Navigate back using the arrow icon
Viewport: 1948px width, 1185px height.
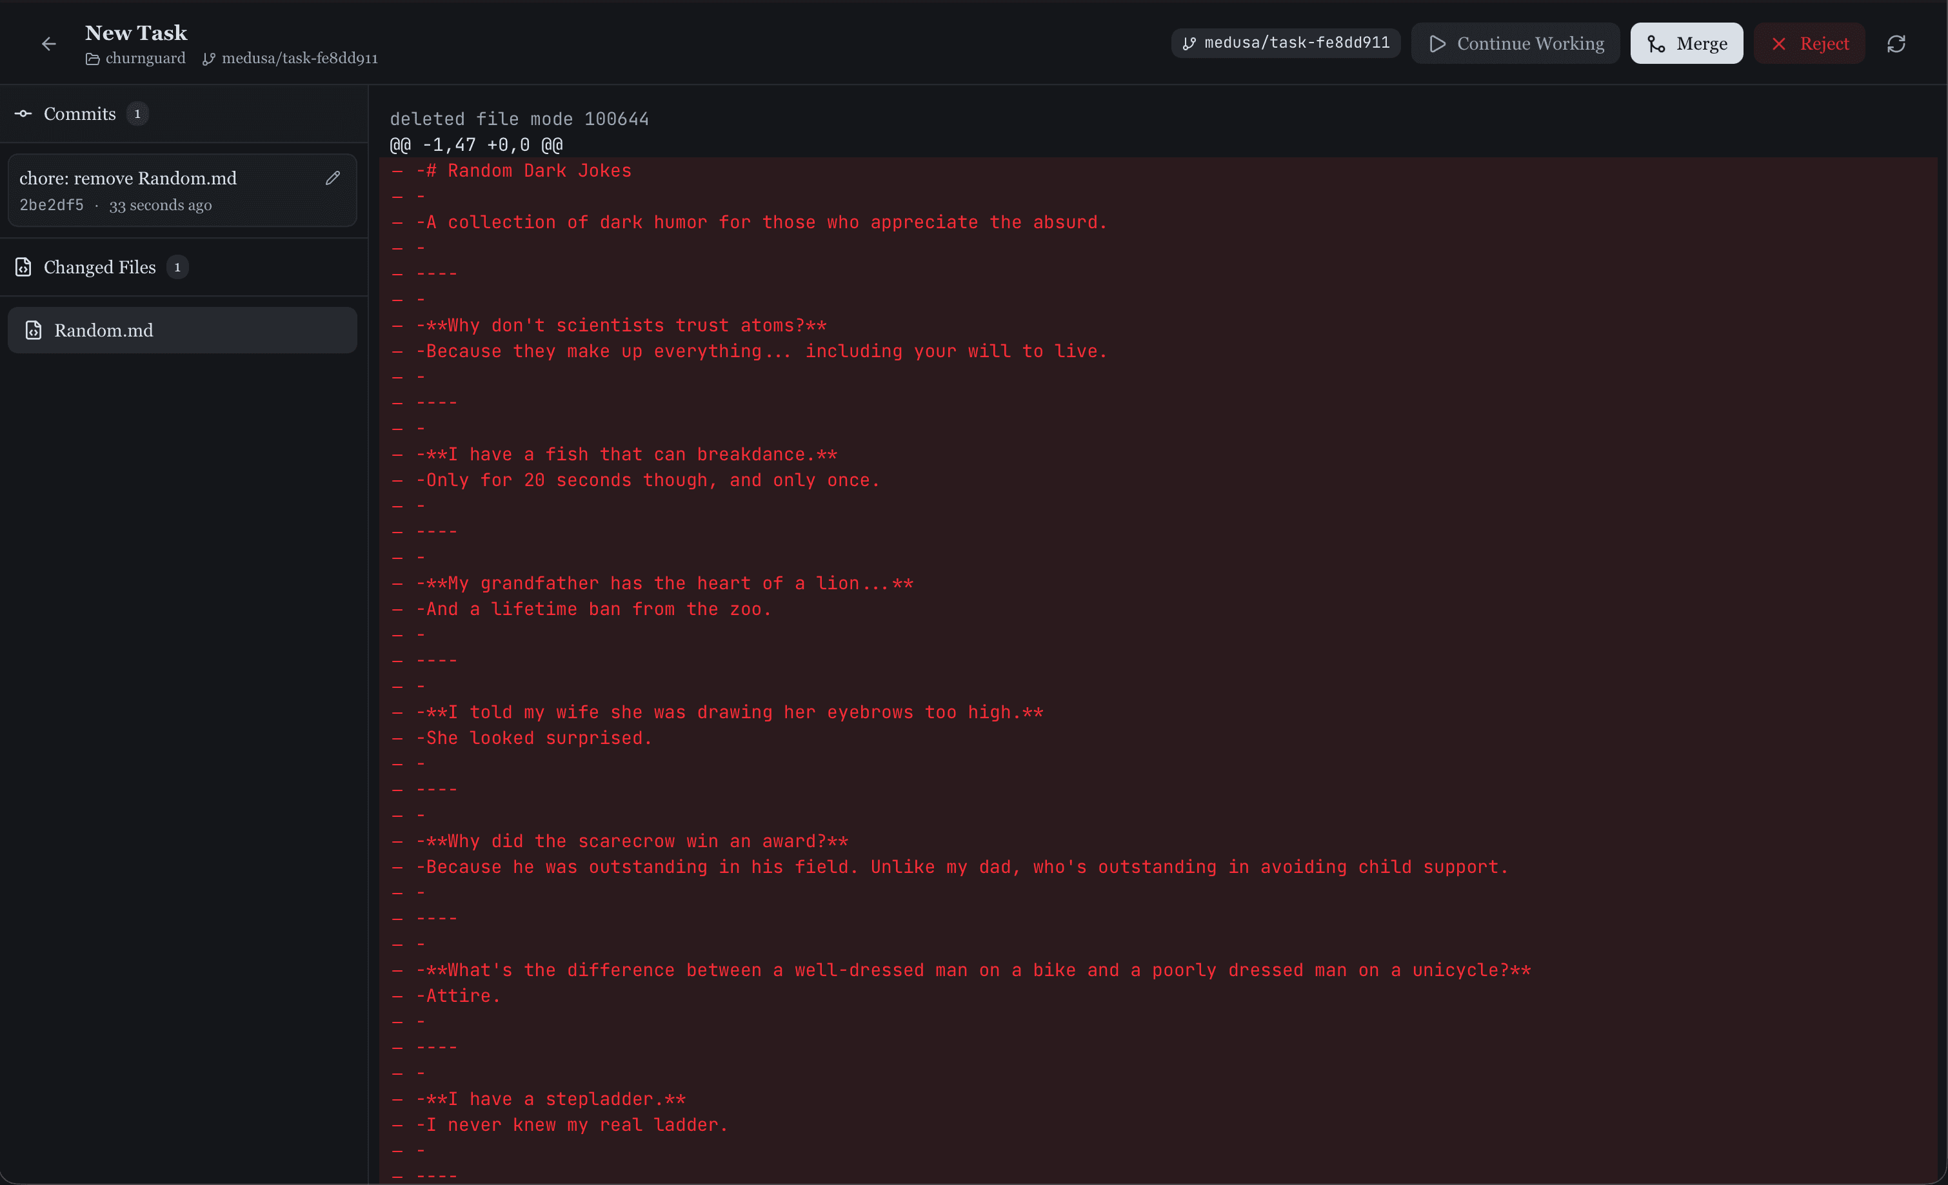click(48, 43)
